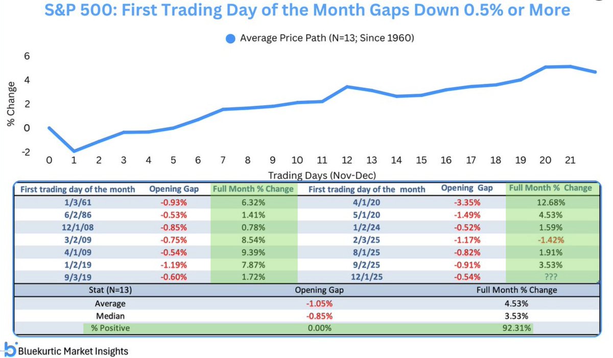
Task: Click the % Positive row label
Action: click(109, 328)
